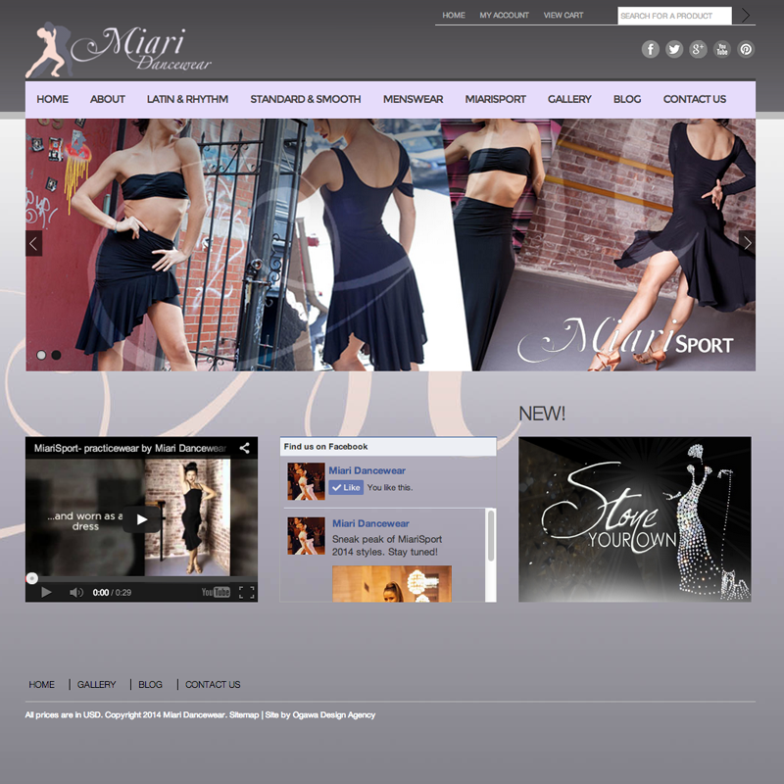Click the Search for a product field
The image size is (784, 784).
coord(674,16)
